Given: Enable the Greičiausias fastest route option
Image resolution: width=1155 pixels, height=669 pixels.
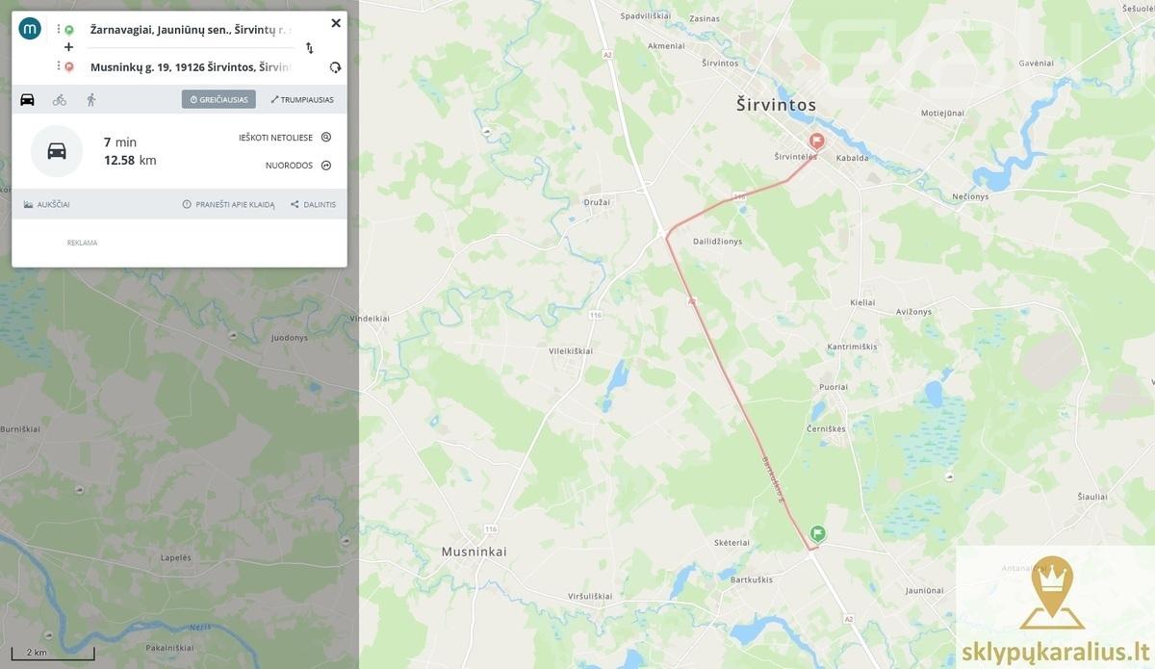Looking at the screenshot, I should [x=218, y=99].
